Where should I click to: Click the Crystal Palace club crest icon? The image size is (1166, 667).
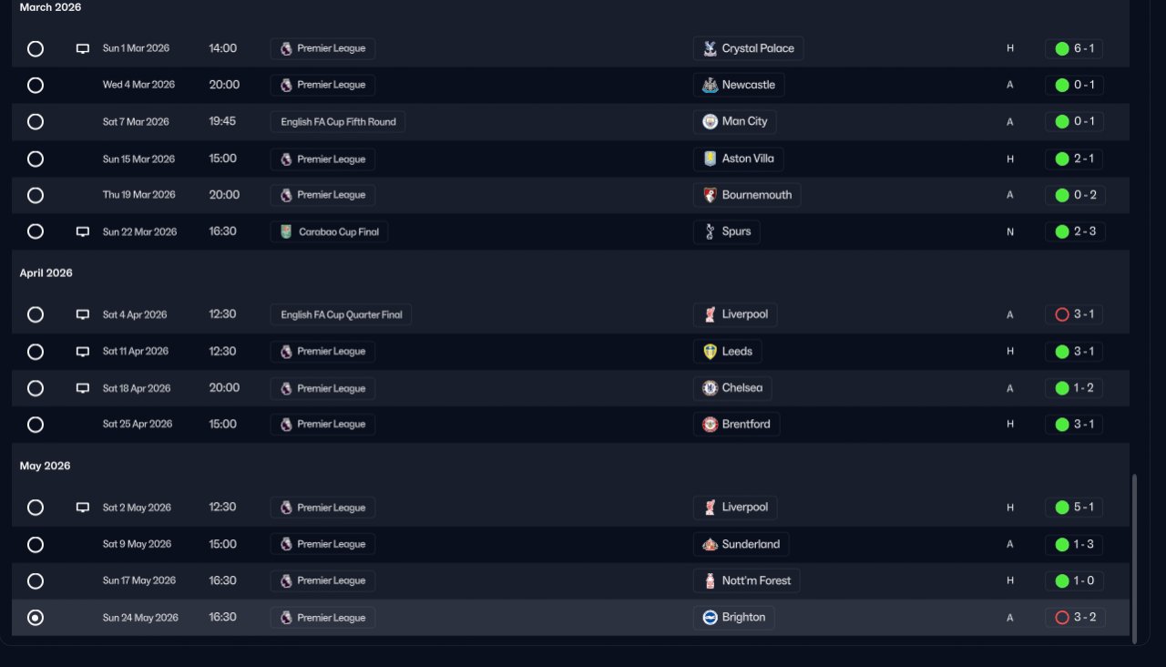[710, 48]
